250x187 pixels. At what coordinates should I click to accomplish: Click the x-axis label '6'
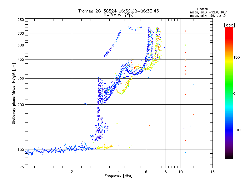(x=146, y=172)
